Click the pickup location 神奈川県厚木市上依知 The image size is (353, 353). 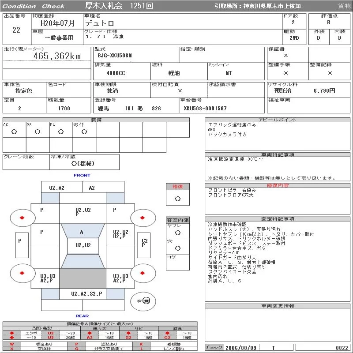coord(272,6)
